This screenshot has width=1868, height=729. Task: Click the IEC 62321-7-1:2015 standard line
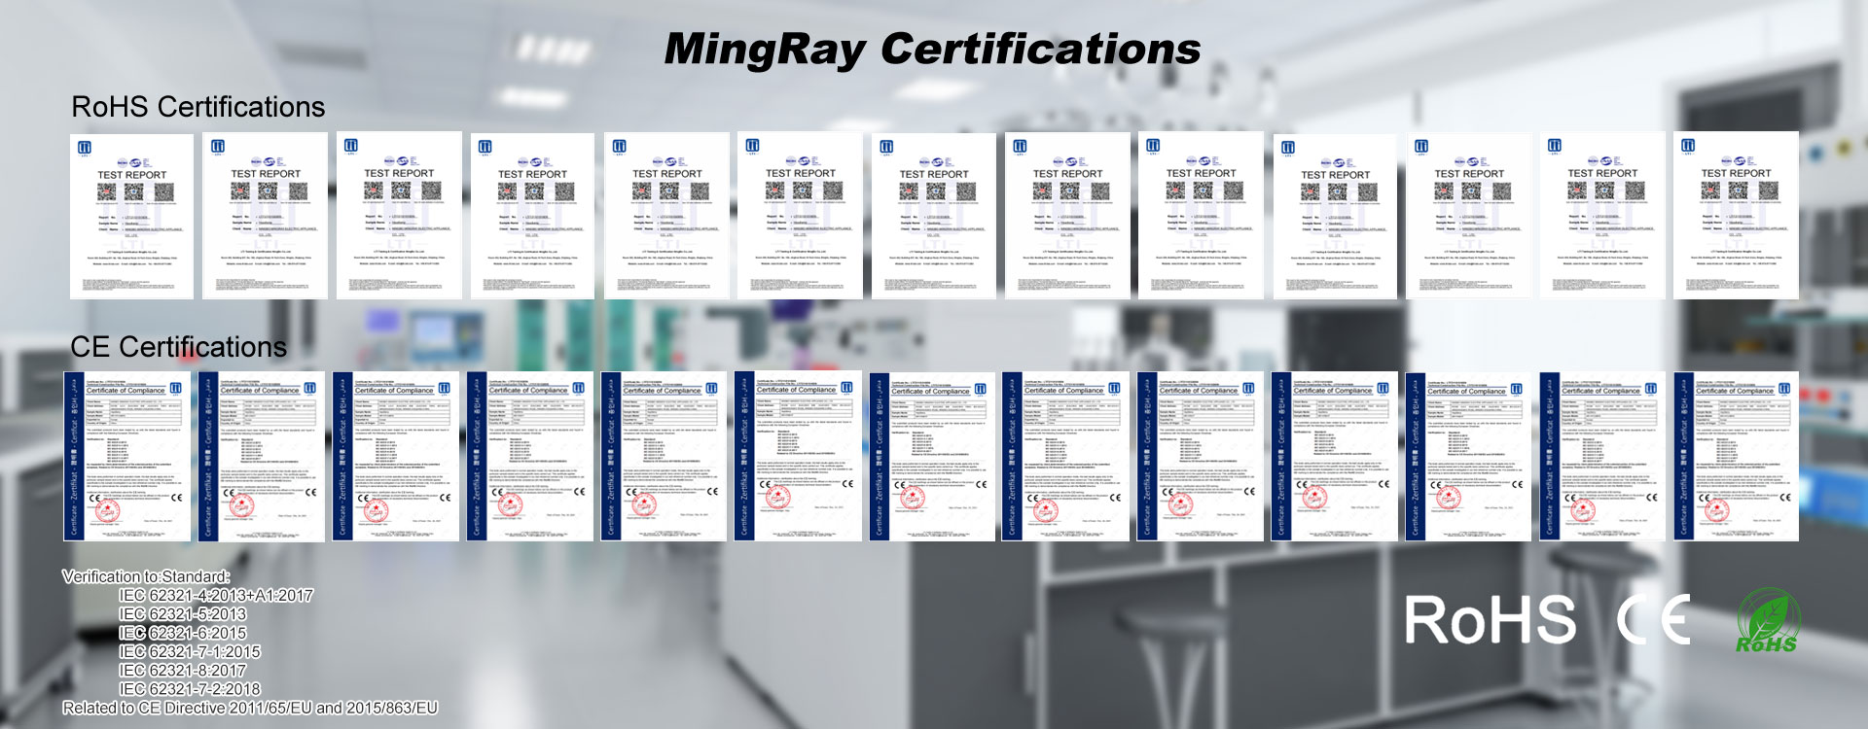[190, 651]
